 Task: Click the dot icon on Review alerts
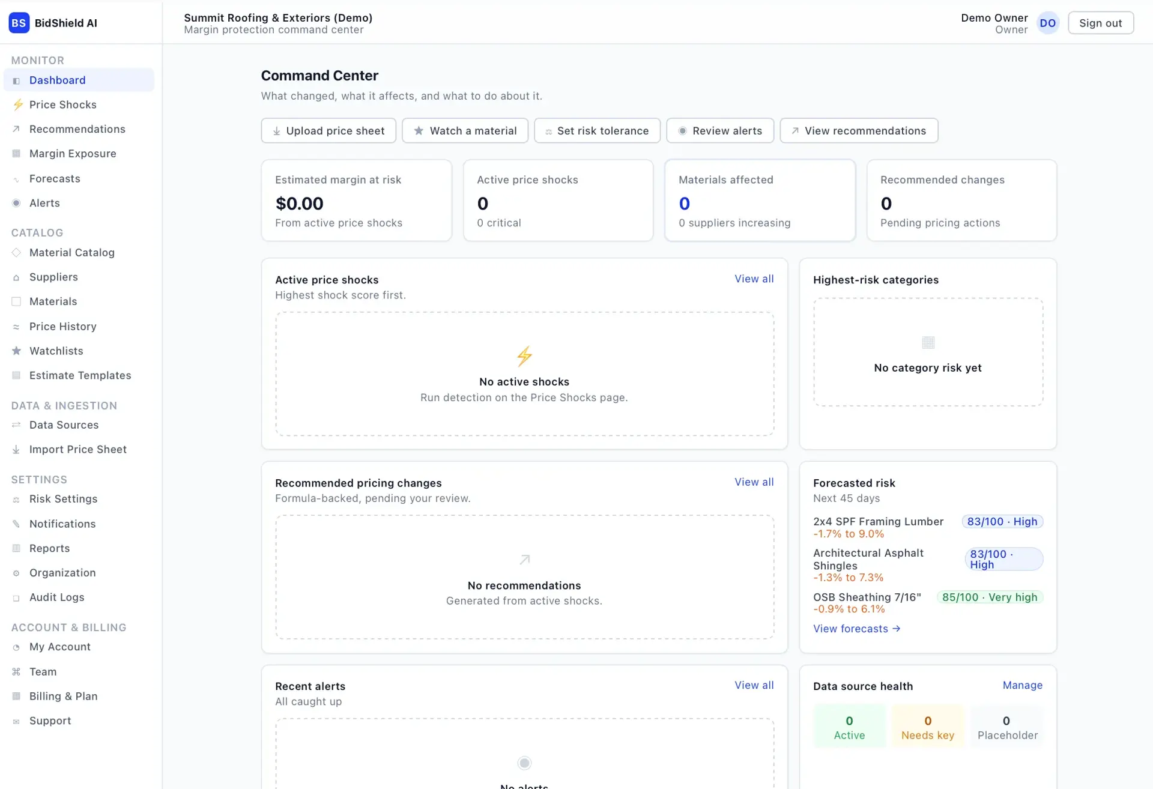(x=682, y=131)
